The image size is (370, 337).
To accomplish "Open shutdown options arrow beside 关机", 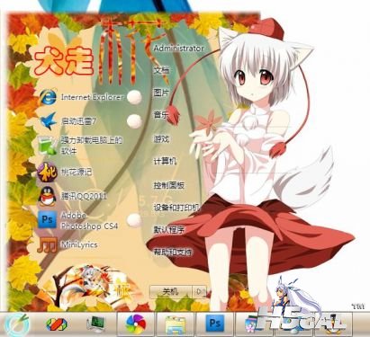I will pos(200,291).
